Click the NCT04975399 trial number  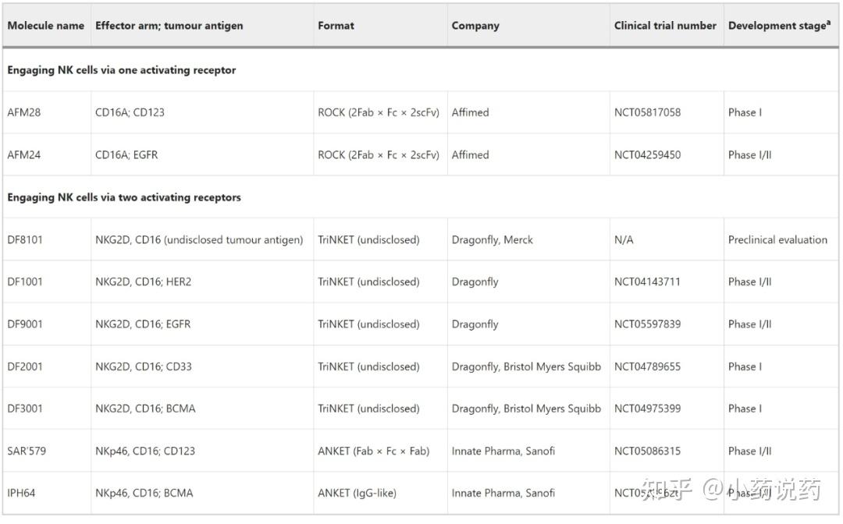tap(647, 409)
